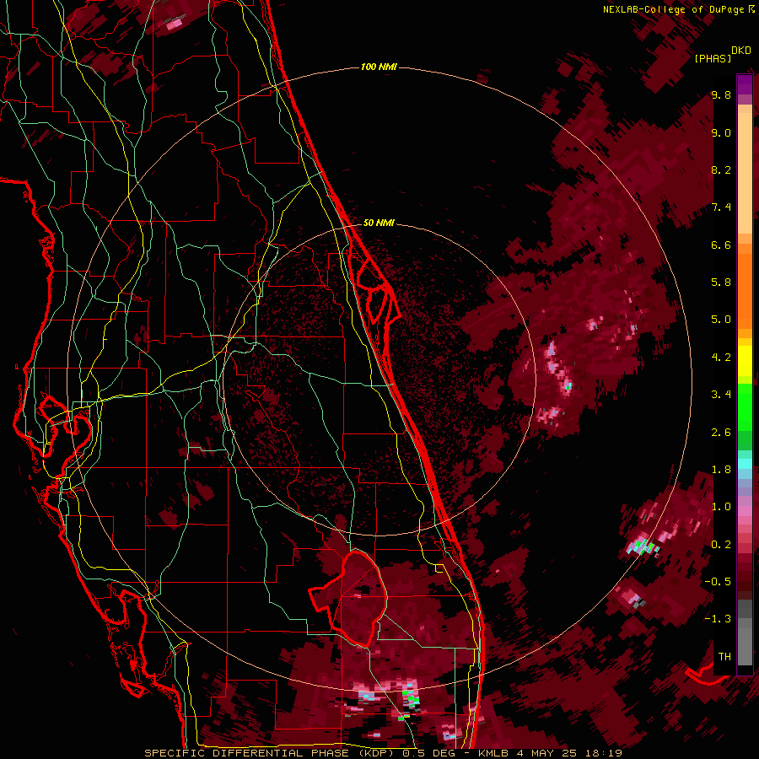Select the 0.2 value on the color scale

721,545
